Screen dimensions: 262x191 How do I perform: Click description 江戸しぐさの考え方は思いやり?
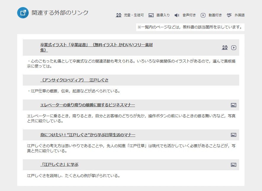(x=131, y=148)
